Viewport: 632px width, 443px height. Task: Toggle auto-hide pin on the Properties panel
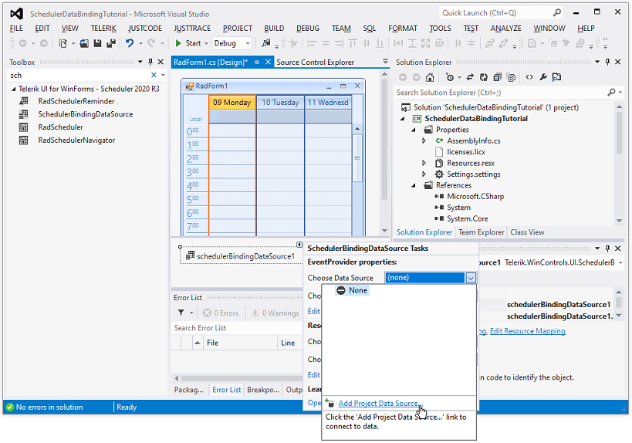[x=607, y=249]
